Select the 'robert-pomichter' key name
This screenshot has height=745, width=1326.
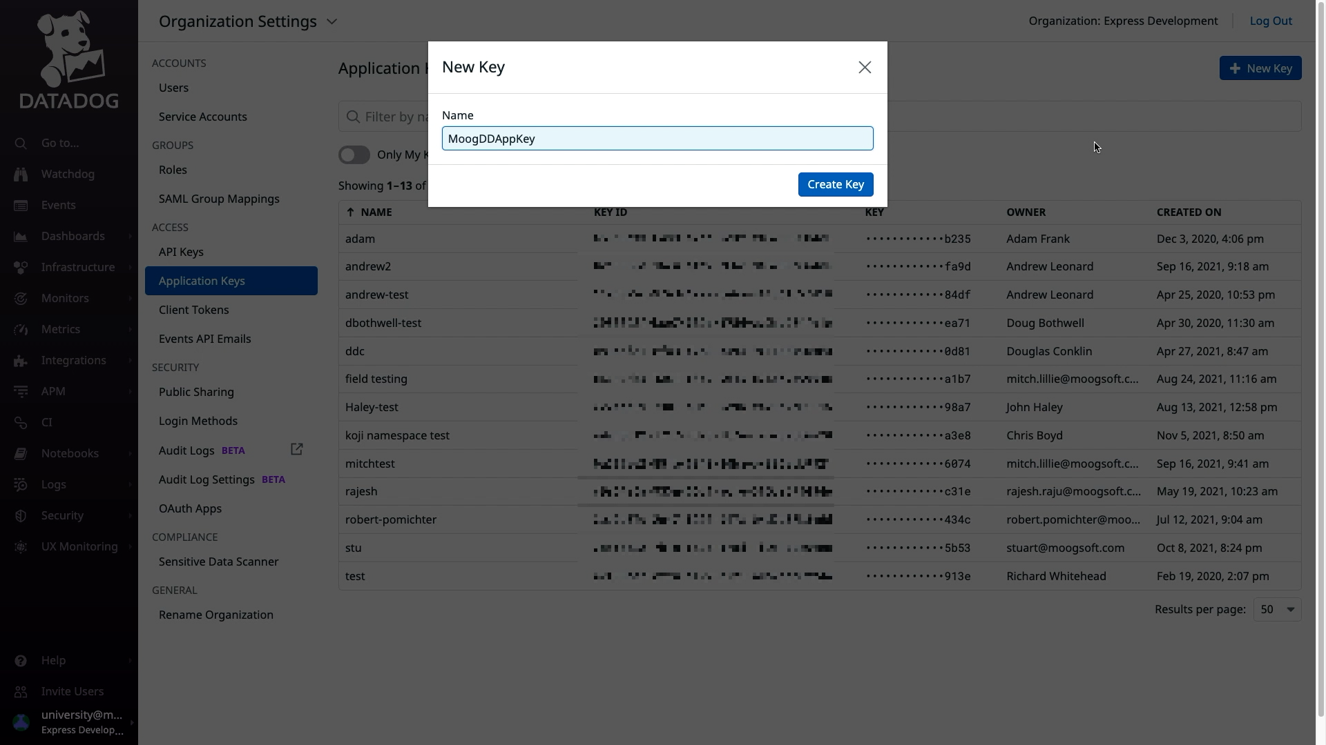pyautogui.click(x=391, y=519)
